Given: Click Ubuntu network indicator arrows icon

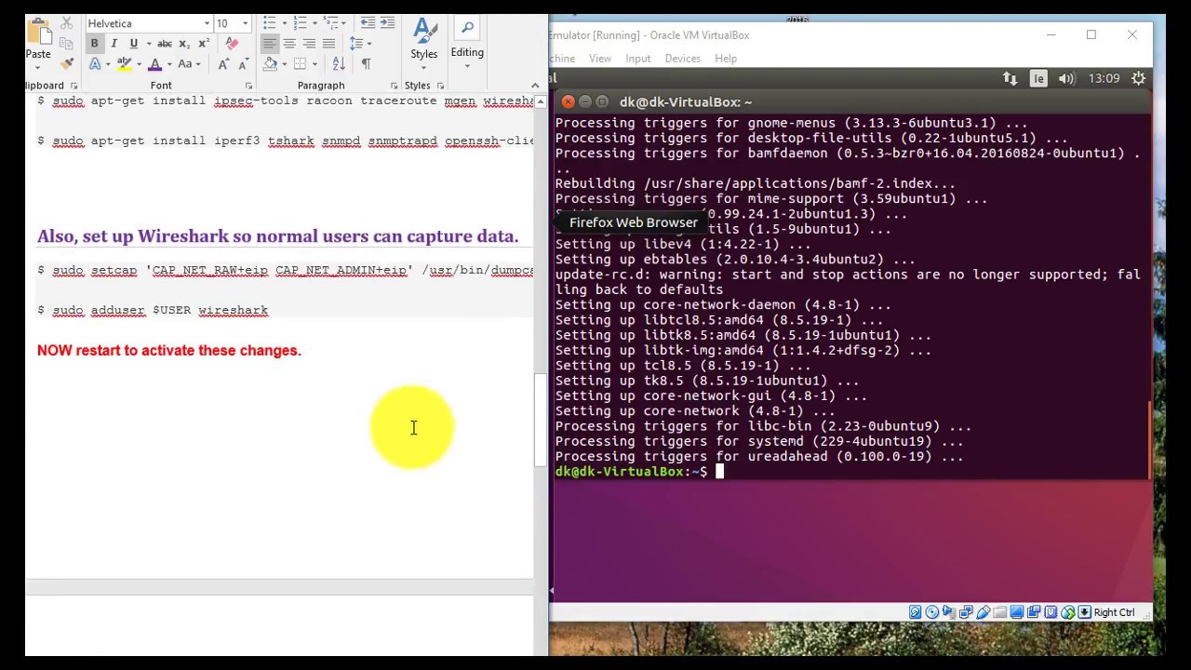Looking at the screenshot, I should pos(1010,79).
